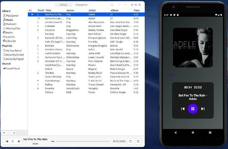The image size is (228, 149).
Task: Select The Box by Roddy Ricch
Action: coord(86,73)
